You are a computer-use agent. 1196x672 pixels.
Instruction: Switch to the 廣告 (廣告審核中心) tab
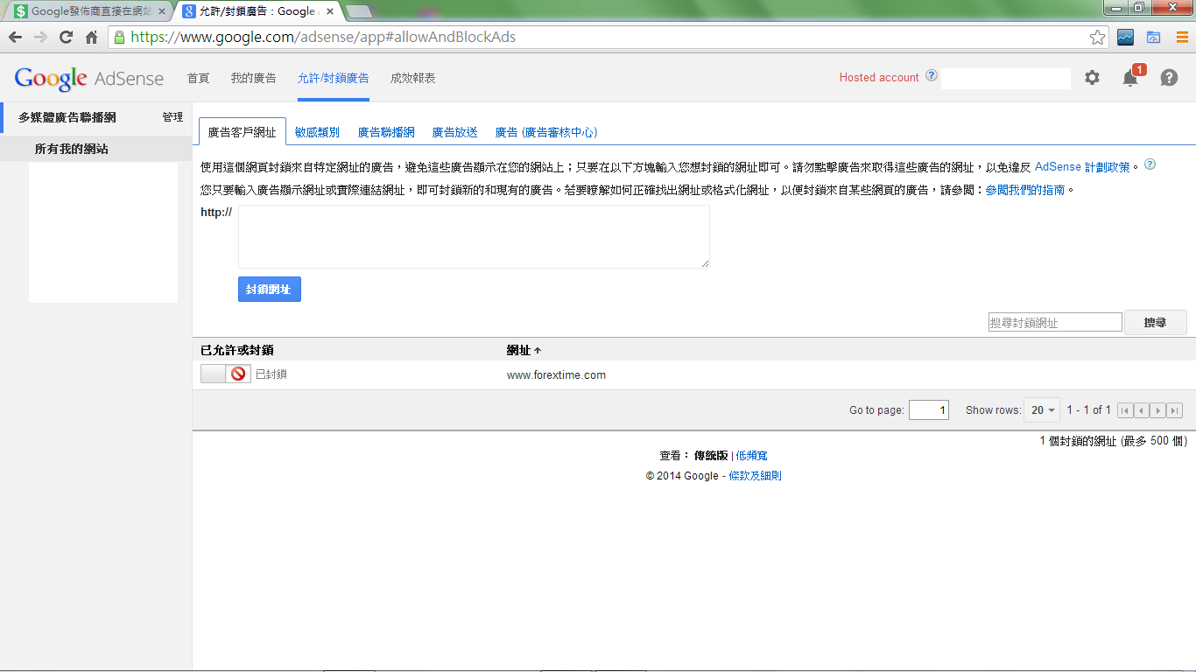[x=546, y=132]
